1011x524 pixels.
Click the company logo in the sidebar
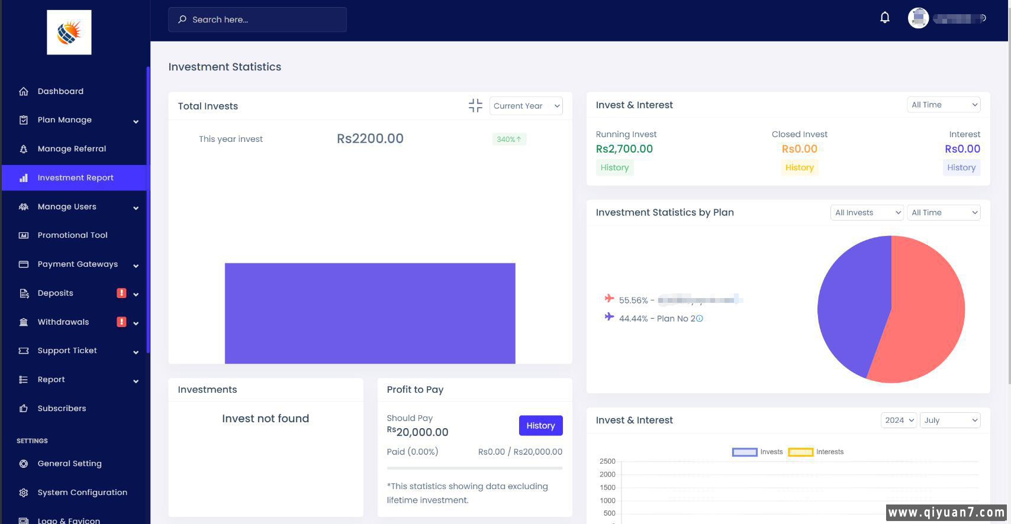coord(69,33)
